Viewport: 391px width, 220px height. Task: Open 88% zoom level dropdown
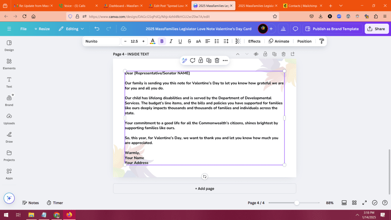tap(330, 203)
